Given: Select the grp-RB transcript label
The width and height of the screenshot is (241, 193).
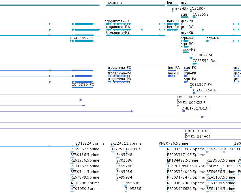Looking at the screenshot, I should pos(187,21).
